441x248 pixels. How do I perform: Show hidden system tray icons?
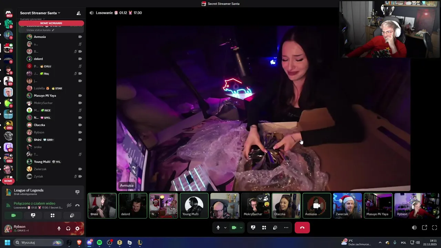click(x=380, y=242)
